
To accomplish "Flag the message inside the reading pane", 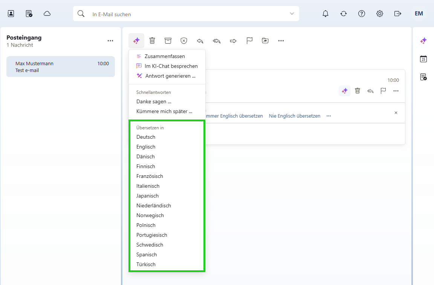I will (383, 90).
